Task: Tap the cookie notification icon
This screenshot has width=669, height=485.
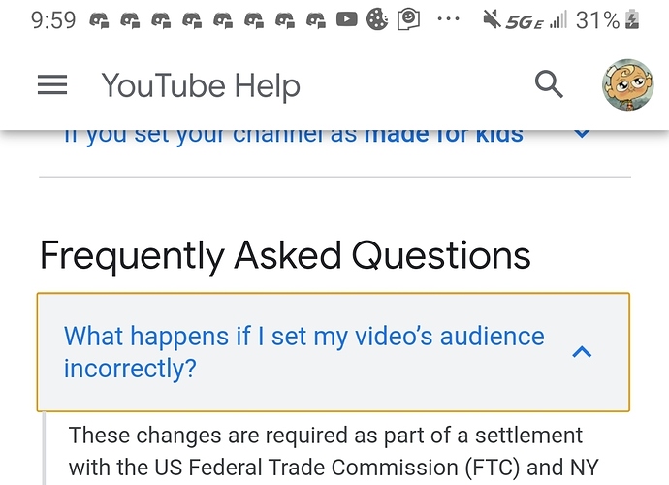Action: point(377,20)
